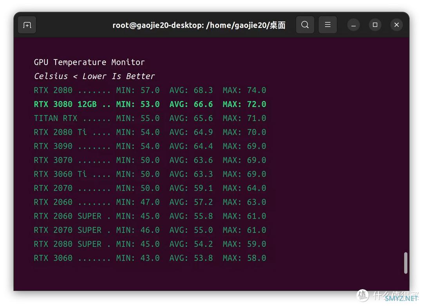Open the terminal search tool
Screen dimensions: 423x306
[305, 25]
